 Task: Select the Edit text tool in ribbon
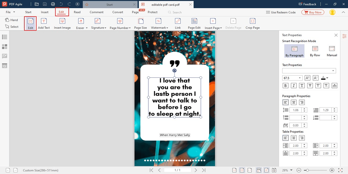pos(30,23)
